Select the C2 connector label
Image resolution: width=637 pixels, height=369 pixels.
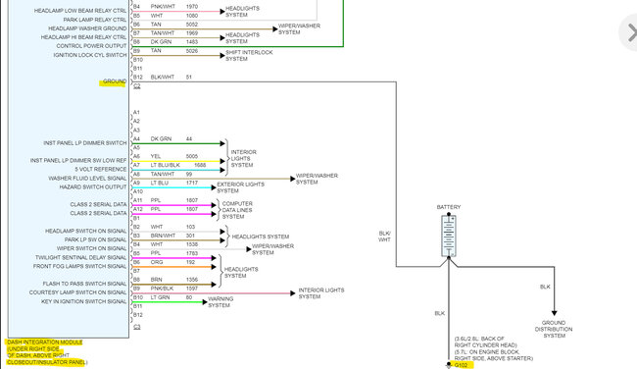[x=137, y=85]
